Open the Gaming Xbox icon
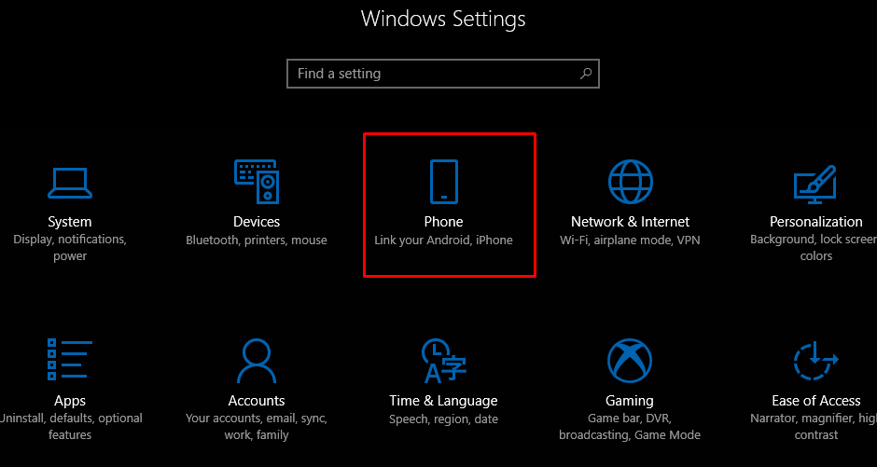The image size is (877, 467). [x=631, y=361]
